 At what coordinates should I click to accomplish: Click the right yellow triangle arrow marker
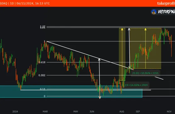point(145,29)
